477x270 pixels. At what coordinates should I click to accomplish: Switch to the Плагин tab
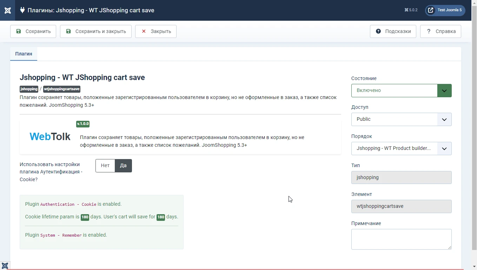(24, 54)
